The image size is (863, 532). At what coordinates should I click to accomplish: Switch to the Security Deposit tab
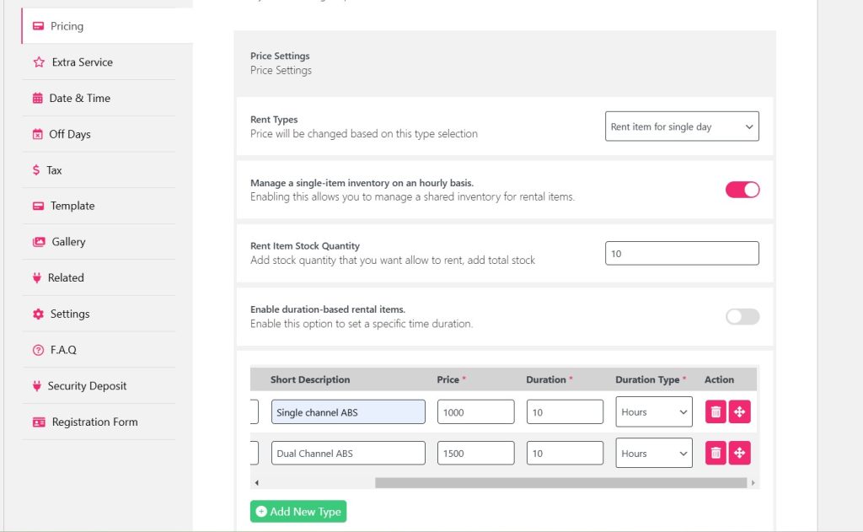pos(87,386)
